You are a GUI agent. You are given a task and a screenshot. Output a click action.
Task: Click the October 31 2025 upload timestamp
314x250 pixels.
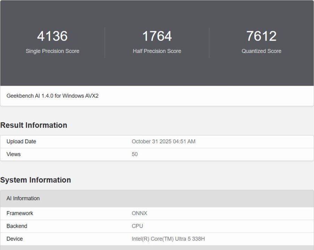(163, 142)
